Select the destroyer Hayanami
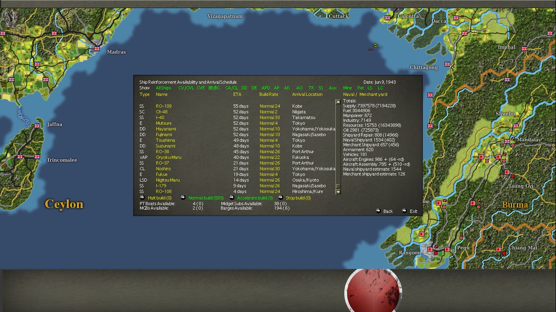556x312 pixels. (166, 129)
